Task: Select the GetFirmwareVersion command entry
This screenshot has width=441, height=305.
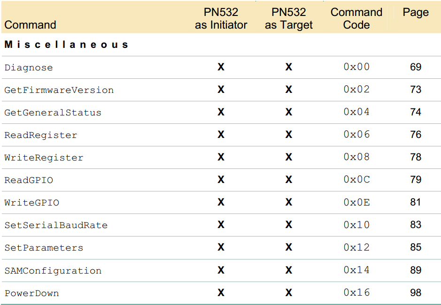Action: pos(59,90)
